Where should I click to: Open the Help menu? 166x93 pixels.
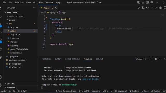click(58, 2)
